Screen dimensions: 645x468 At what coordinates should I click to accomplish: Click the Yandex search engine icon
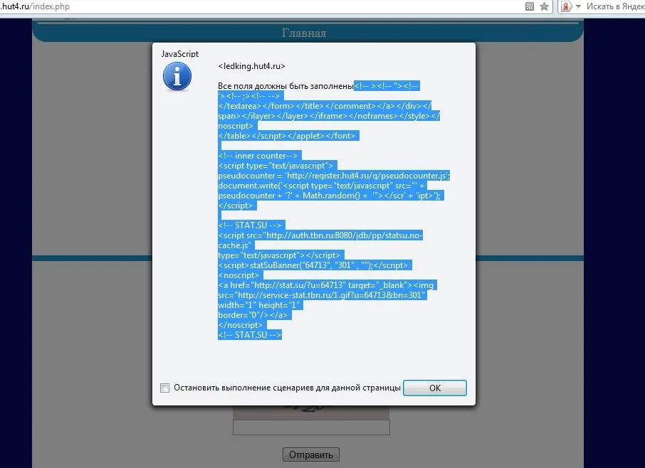(x=566, y=6)
